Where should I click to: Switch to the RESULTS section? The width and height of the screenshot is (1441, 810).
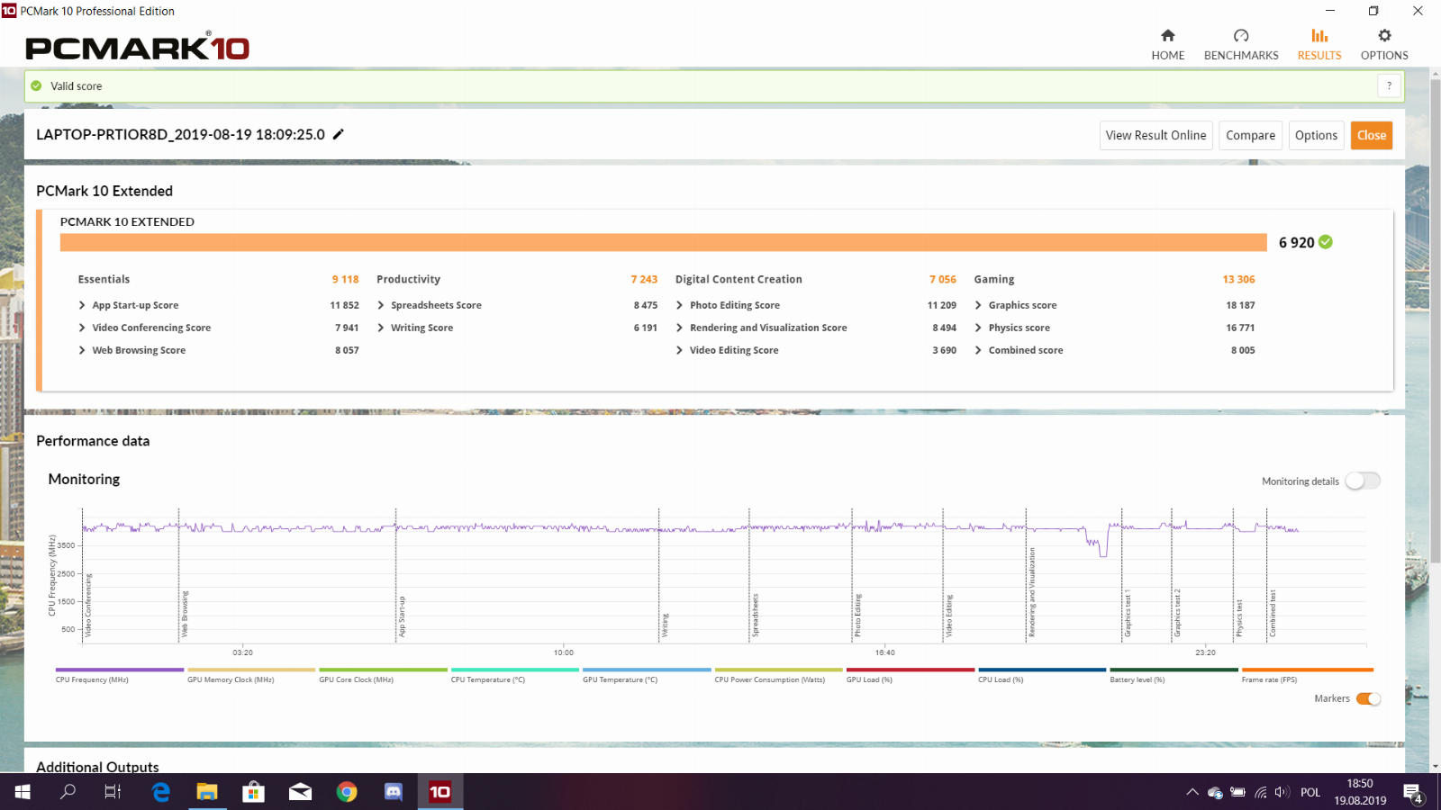(x=1319, y=44)
